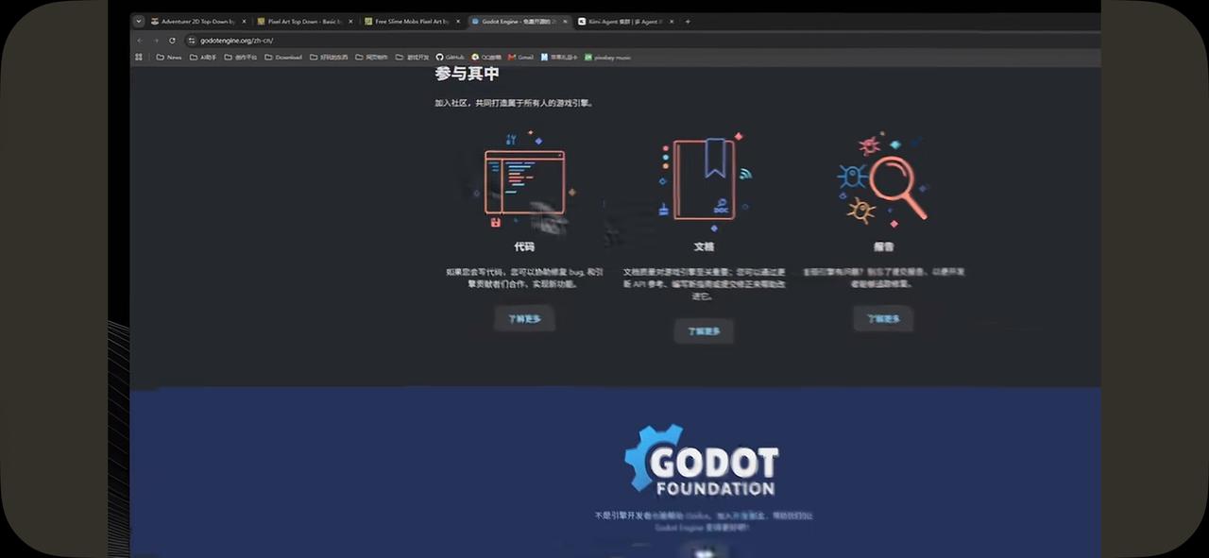
Task: Switch to the Free Slime Mobs Pixel Art tab
Action: 413,21
